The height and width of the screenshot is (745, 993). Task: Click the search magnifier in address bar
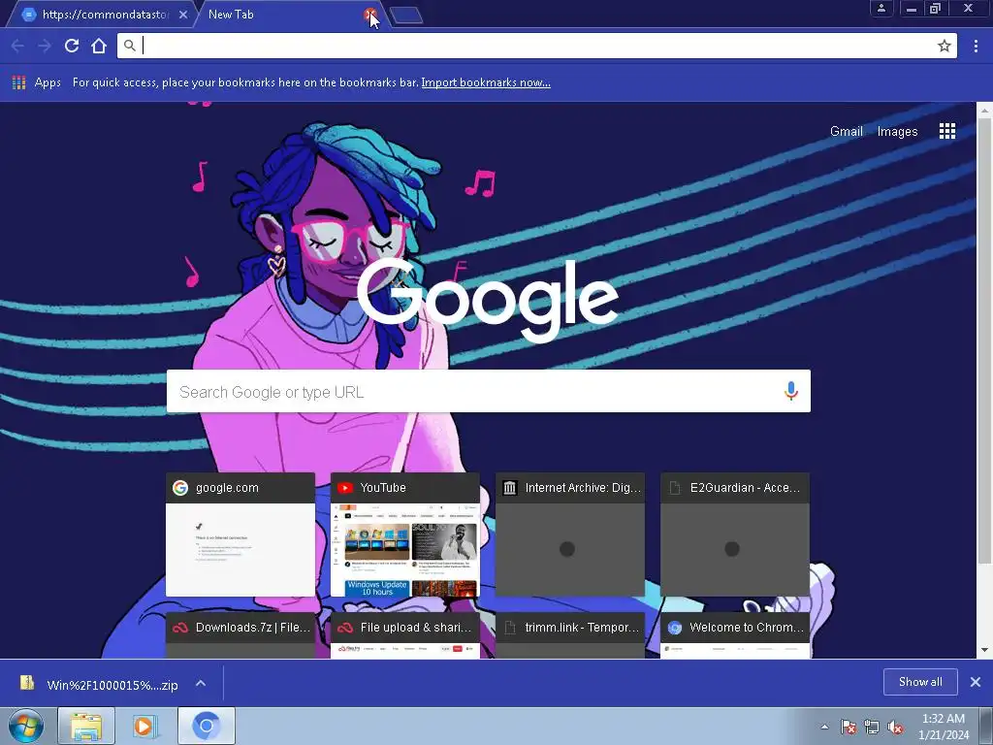(x=129, y=46)
